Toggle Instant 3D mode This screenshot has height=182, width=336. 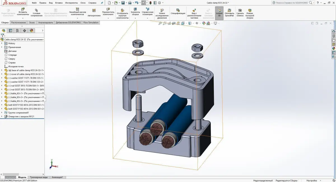219,13
